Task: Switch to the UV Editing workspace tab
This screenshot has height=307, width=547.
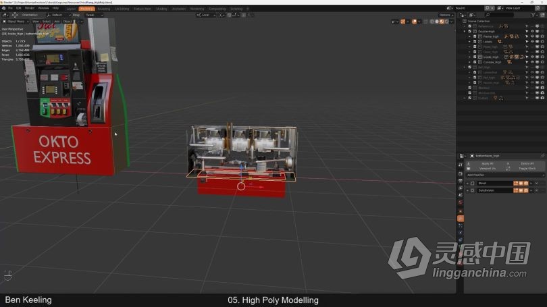Action: tap(122, 9)
